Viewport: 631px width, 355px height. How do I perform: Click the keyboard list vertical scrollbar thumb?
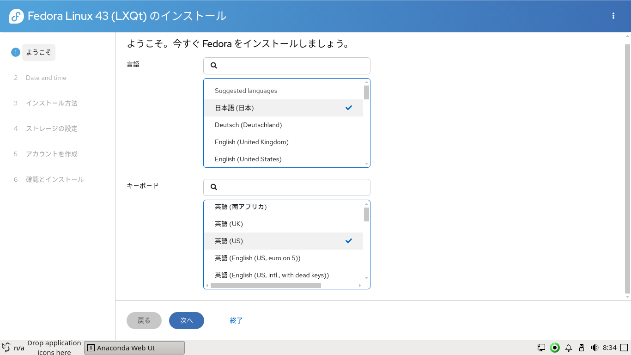click(366, 214)
